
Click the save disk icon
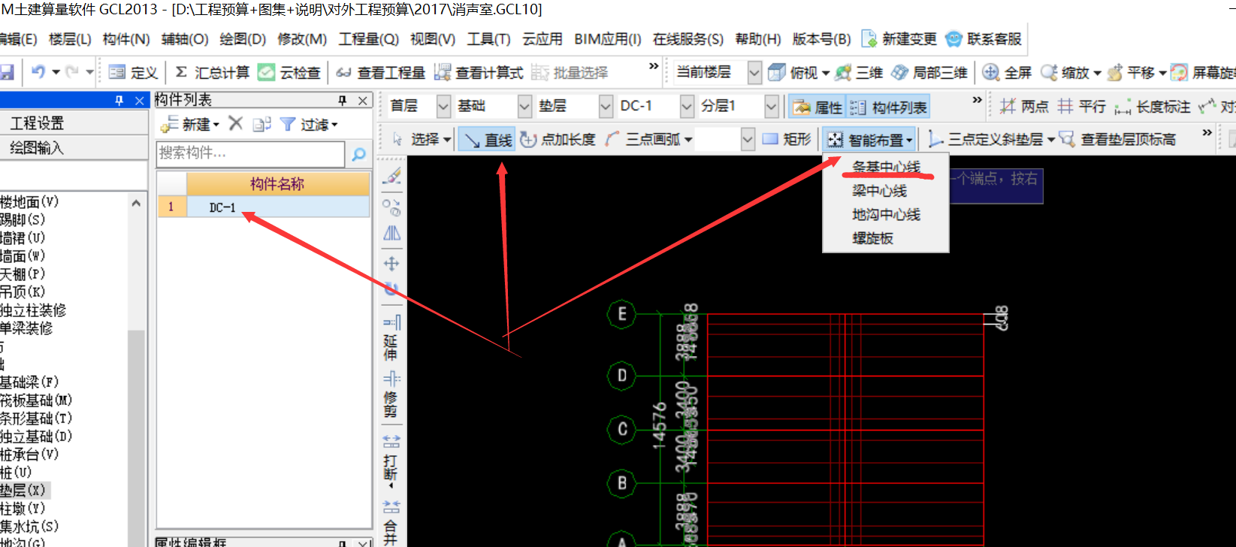pyautogui.click(x=7, y=72)
